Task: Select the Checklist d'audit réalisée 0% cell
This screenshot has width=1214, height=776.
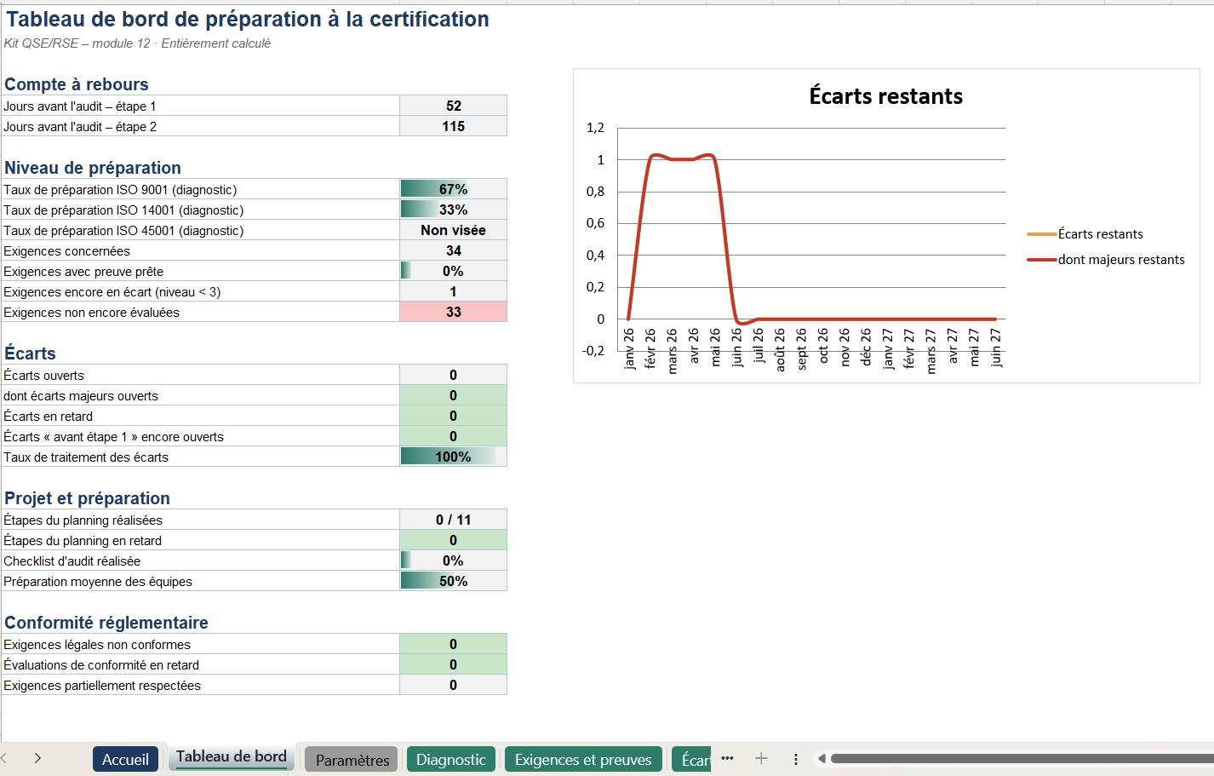Action: pyautogui.click(x=453, y=560)
